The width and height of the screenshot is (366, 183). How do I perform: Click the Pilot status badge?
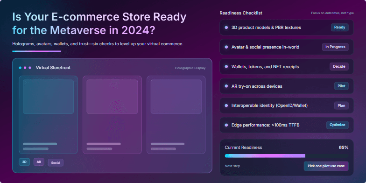coord(341,86)
